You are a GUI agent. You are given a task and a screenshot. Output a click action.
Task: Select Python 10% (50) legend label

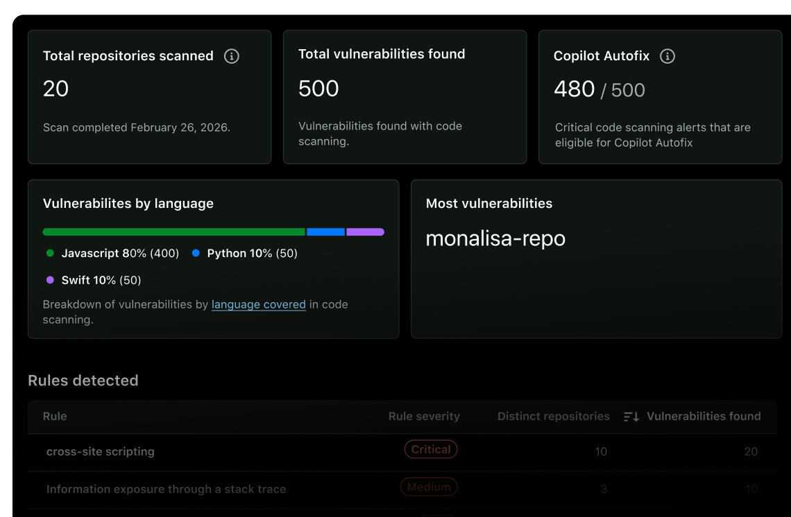(x=253, y=254)
